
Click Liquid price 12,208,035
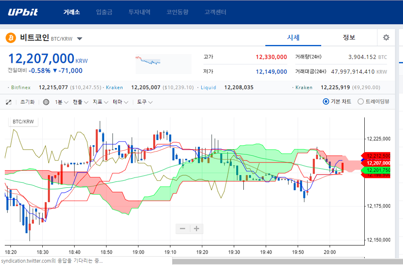(239, 88)
